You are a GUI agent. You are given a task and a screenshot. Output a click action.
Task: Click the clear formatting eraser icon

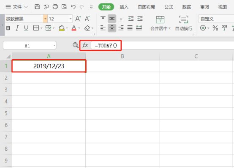pyautogui.click(x=87, y=28)
